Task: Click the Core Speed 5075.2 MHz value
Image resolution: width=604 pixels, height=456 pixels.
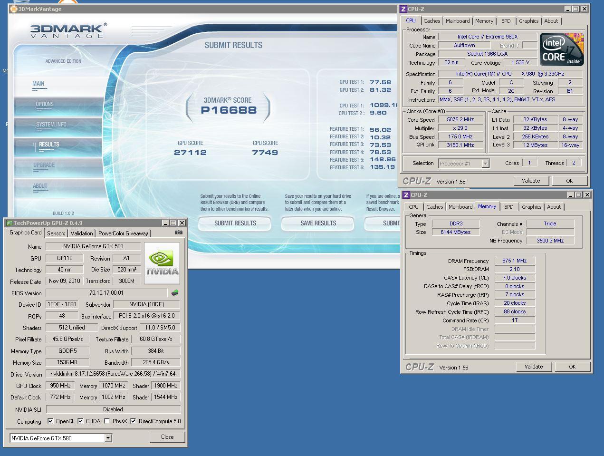Action: click(460, 120)
